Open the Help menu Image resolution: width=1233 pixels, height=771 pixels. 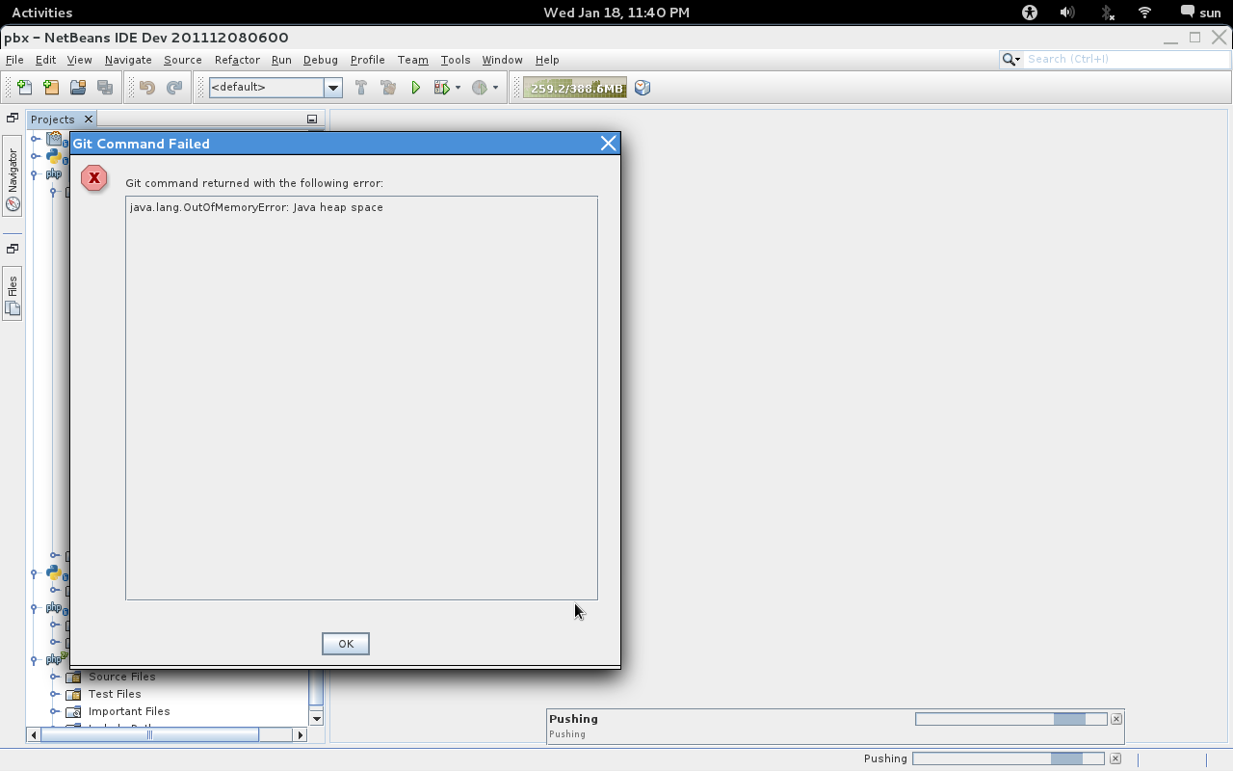point(547,60)
